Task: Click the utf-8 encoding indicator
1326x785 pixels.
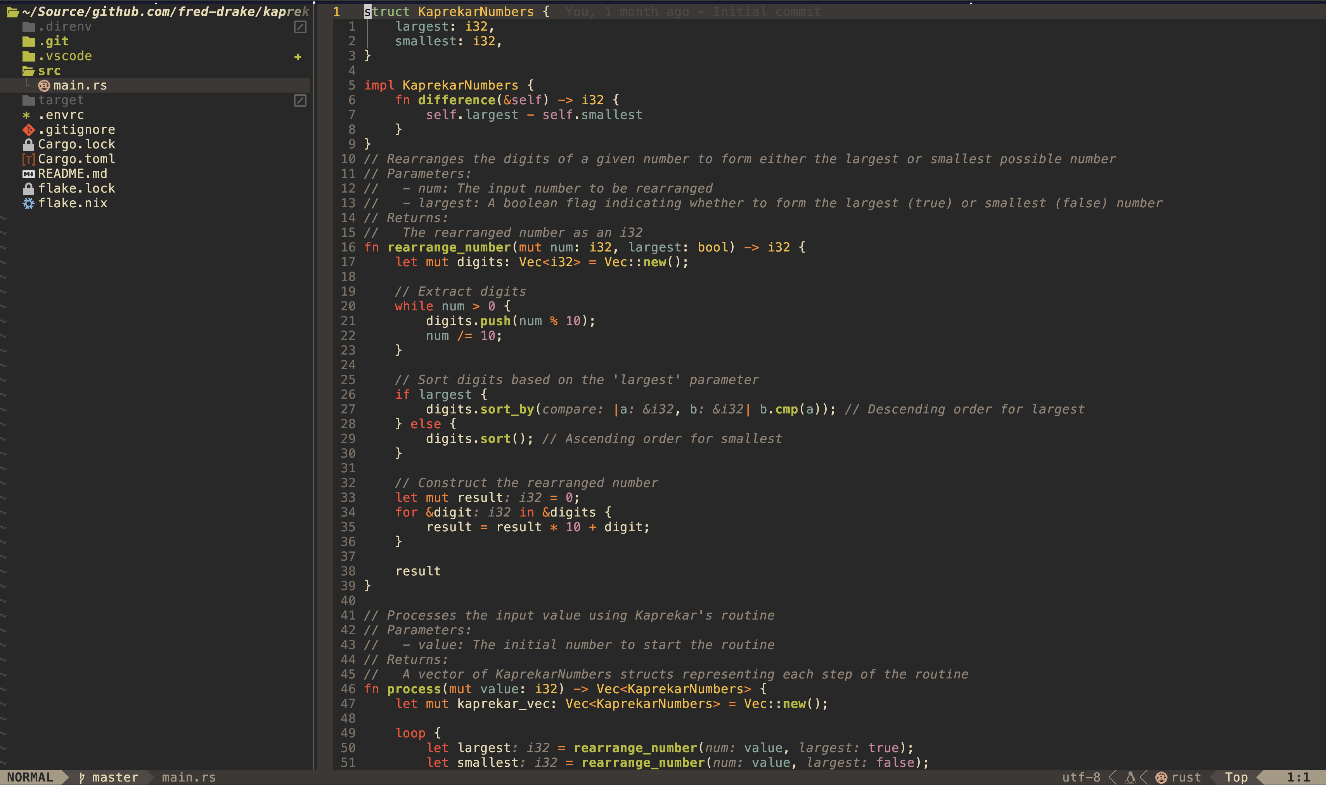Action: click(1081, 777)
